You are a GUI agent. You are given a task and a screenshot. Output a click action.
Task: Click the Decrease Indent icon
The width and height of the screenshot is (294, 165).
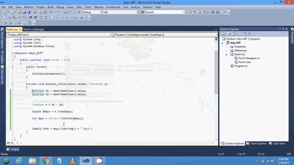pos(30,17)
